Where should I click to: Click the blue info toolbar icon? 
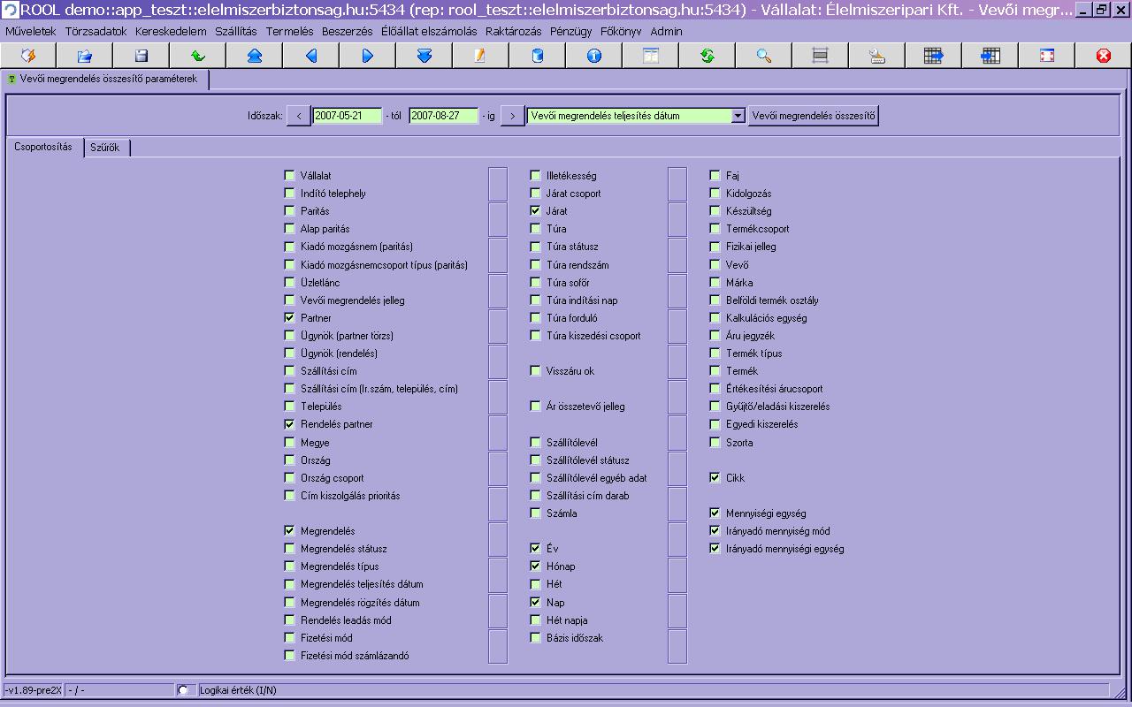594,56
